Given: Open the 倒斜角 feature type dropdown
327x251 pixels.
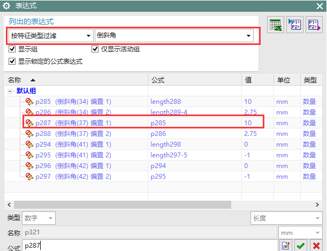Looking at the screenshot, I should [173, 36].
